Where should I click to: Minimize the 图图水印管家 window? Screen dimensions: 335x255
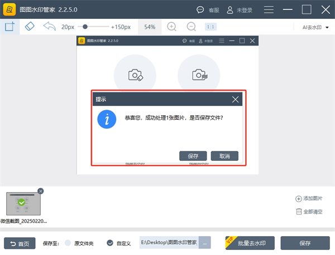coord(288,9)
